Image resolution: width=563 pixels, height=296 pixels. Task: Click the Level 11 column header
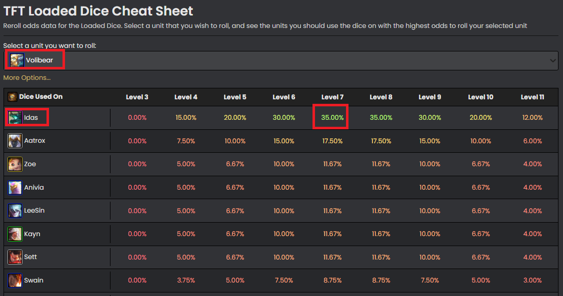[x=532, y=97]
